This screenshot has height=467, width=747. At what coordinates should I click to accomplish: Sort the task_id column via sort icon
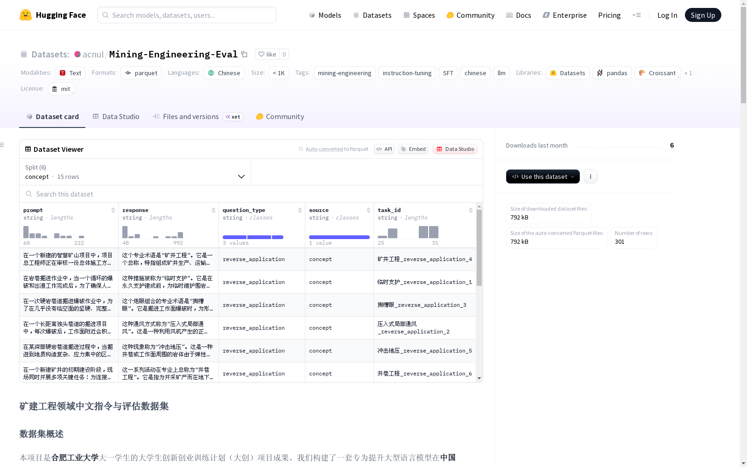pos(471,210)
